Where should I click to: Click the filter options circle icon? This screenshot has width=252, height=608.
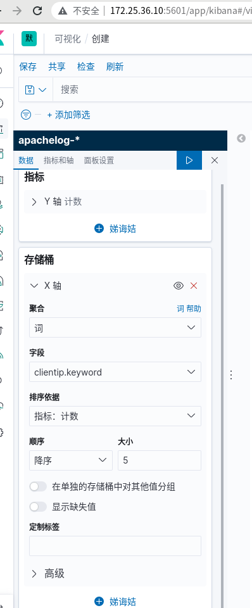[x=25, y=115]
